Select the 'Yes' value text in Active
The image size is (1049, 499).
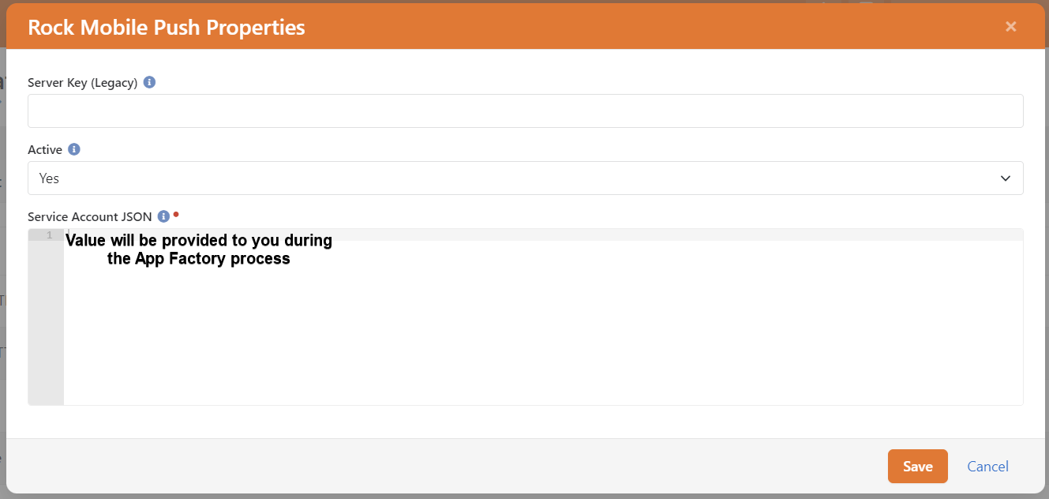tap(49, 178)
